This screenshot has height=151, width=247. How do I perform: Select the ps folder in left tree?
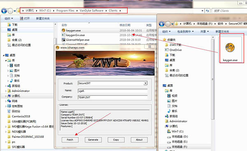coord(12,142)
